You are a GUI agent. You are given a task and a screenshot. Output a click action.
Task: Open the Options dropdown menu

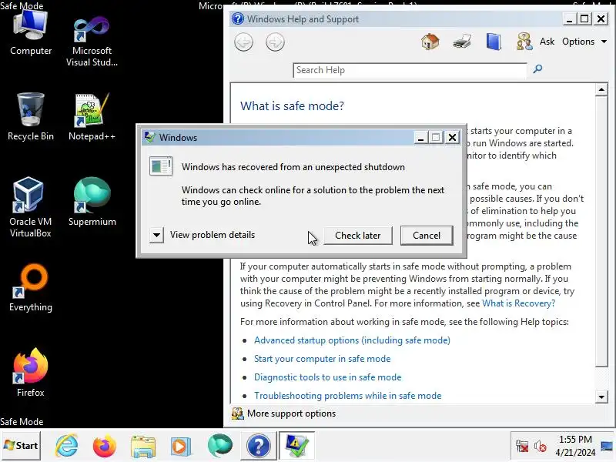click(584, 42)
